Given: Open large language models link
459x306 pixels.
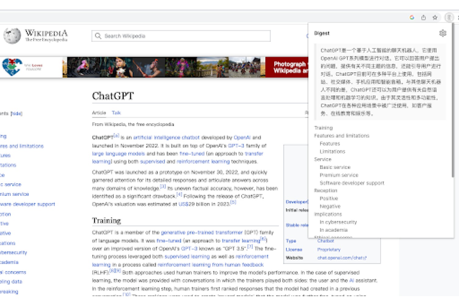Looking at the screenshot, I should [x=118, y=154].
